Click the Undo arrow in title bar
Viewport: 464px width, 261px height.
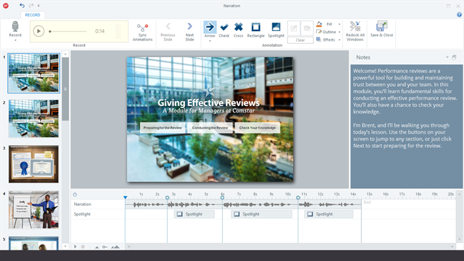click(22, 5)
